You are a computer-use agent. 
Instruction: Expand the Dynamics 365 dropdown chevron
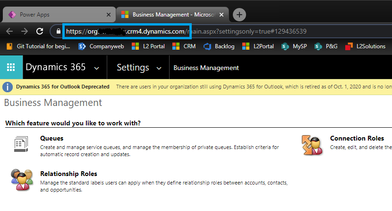(97, 68)
